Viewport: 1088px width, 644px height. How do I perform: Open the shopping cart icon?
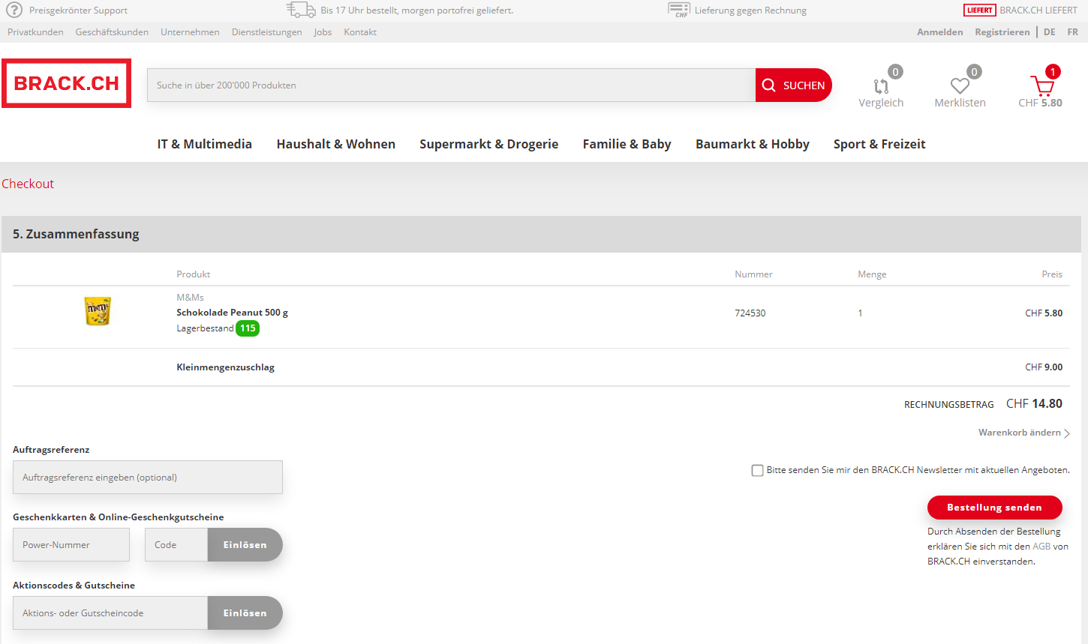(1041, 85)
